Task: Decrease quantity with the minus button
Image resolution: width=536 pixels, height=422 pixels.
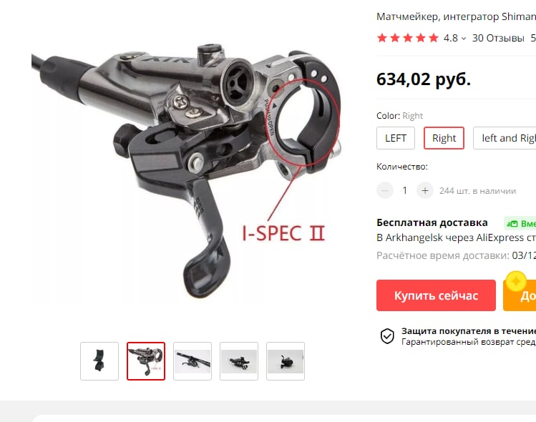Action: coord(385,191)
